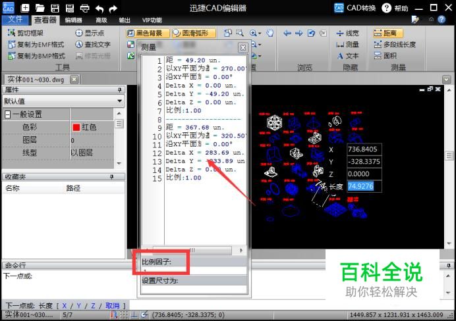Open the 帮助 help button
The height and width of the screenshot is (321, 456).
pos(395,8)
